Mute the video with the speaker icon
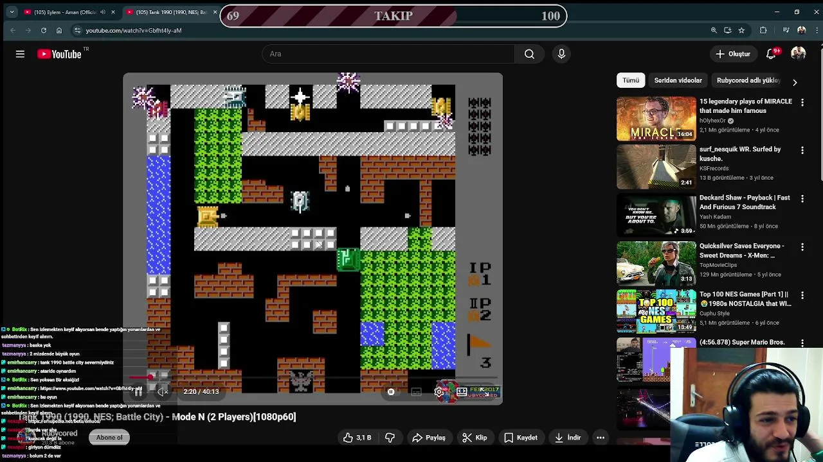Viewport: 823px width, 462px height. point(163,391)
